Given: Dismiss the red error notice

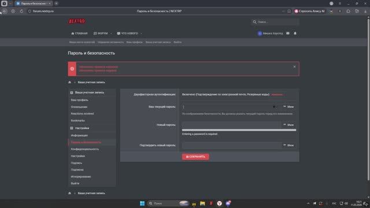Looking at the screenshot, I should click(x=294, y=67).
